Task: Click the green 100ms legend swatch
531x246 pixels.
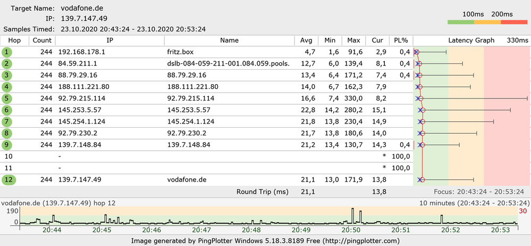Action: 460,22
